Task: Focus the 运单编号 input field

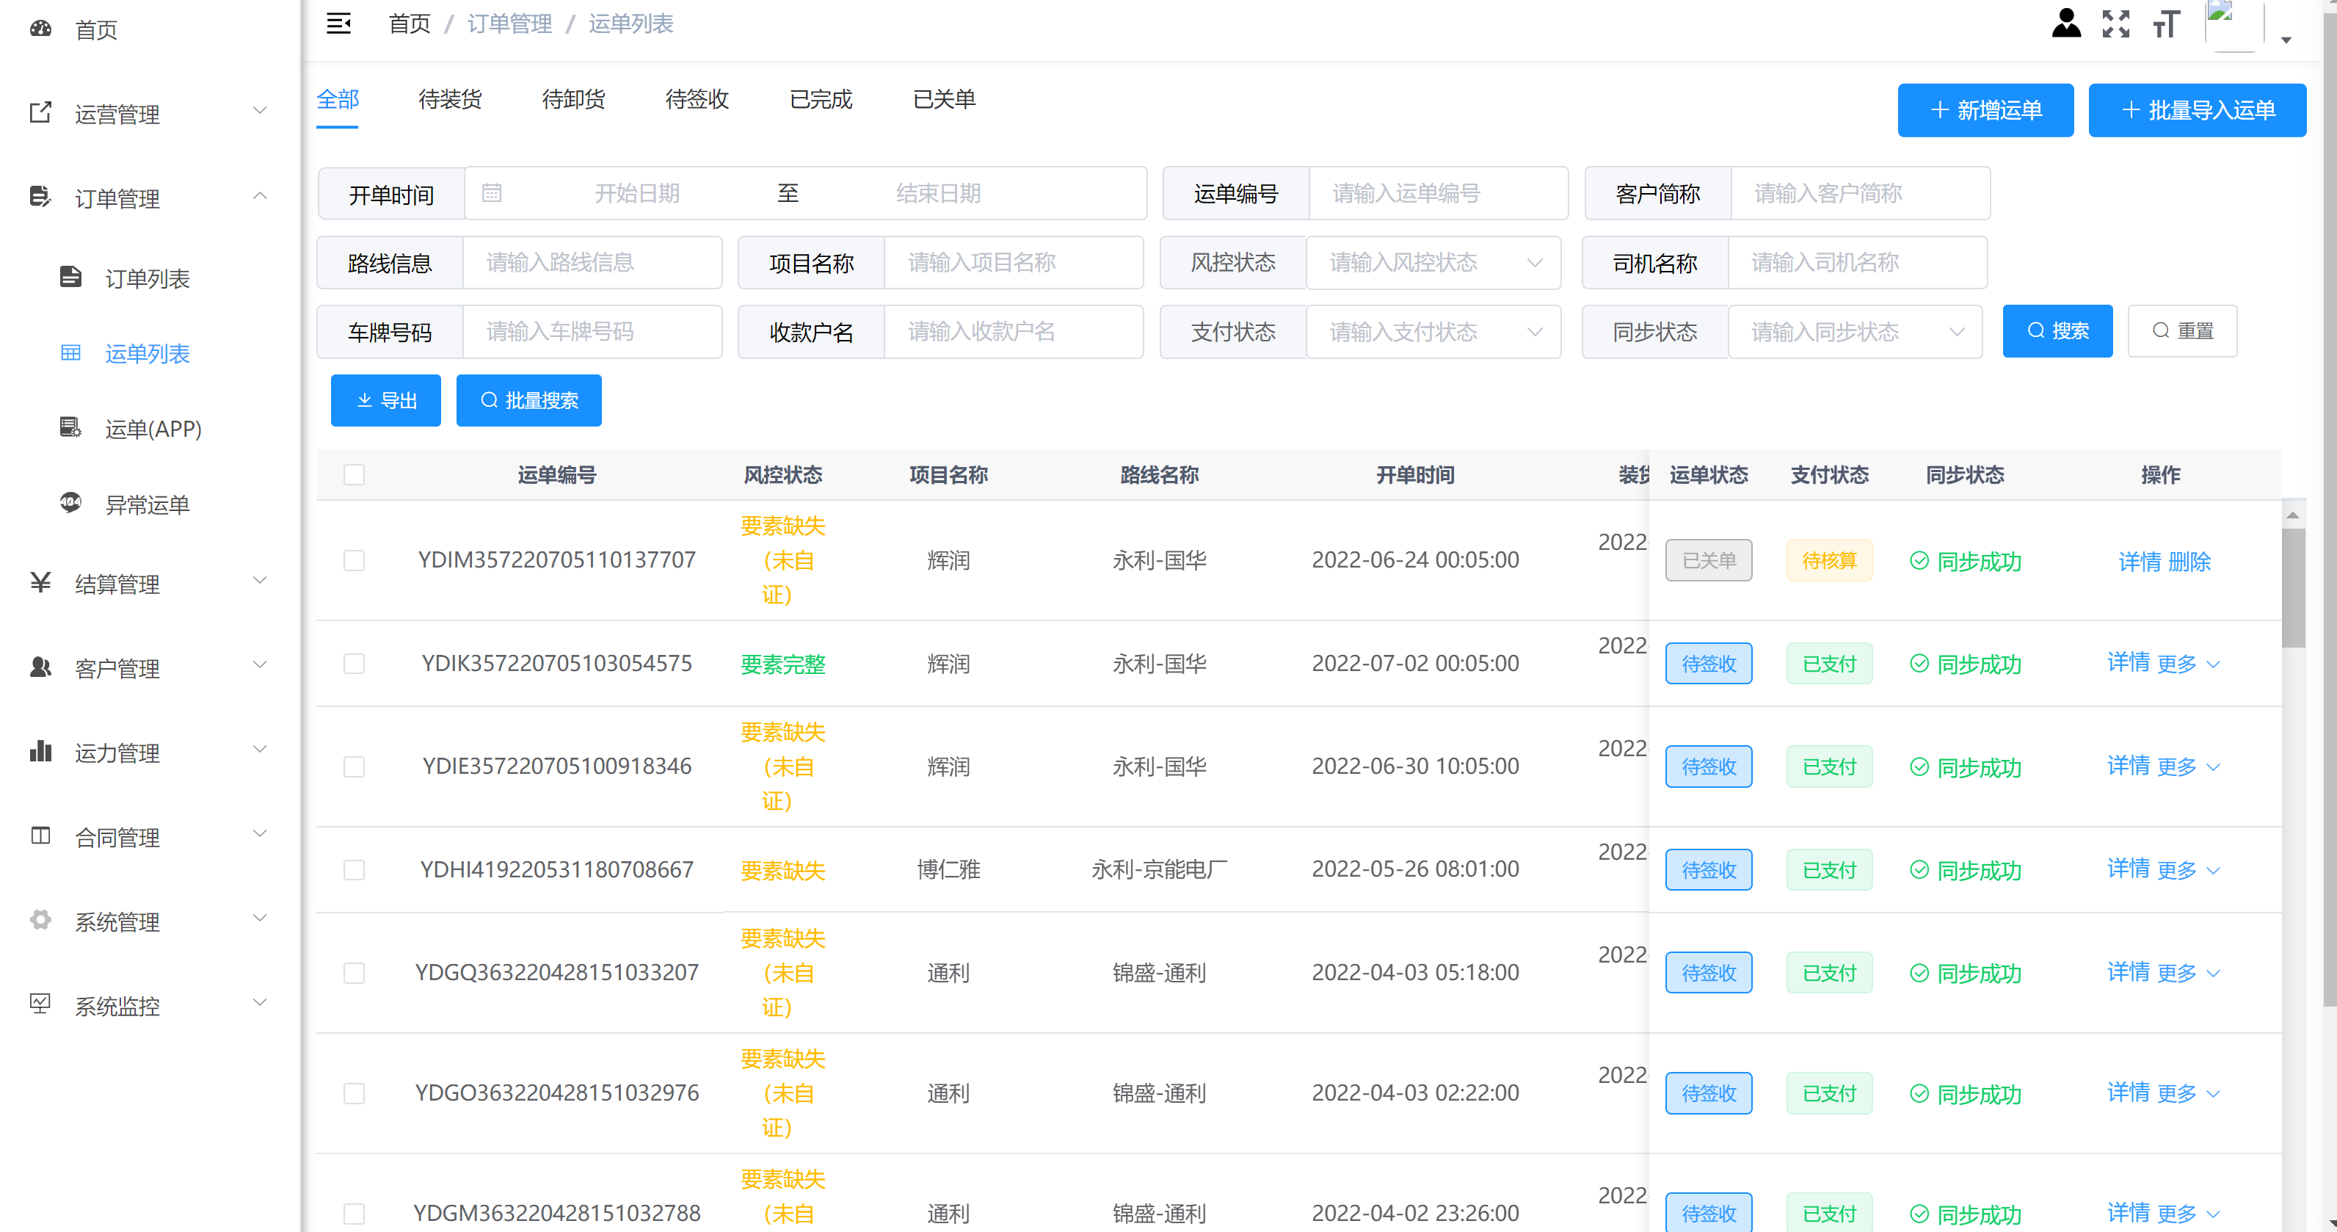Action: [x=1438, y=193]
